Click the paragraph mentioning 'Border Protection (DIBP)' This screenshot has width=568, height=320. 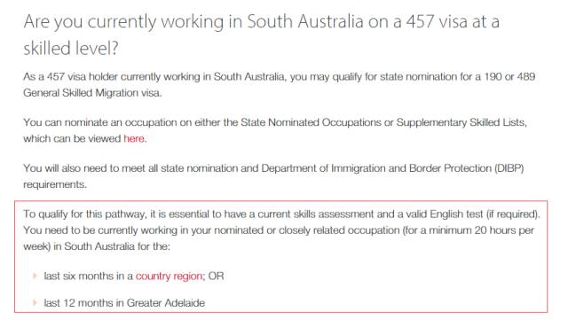pos(273,176)
